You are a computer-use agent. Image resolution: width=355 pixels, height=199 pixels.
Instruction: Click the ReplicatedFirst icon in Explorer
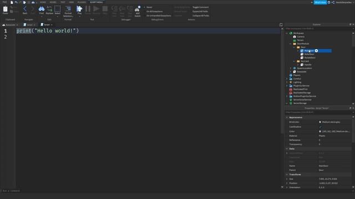click(x=291, y=89)
